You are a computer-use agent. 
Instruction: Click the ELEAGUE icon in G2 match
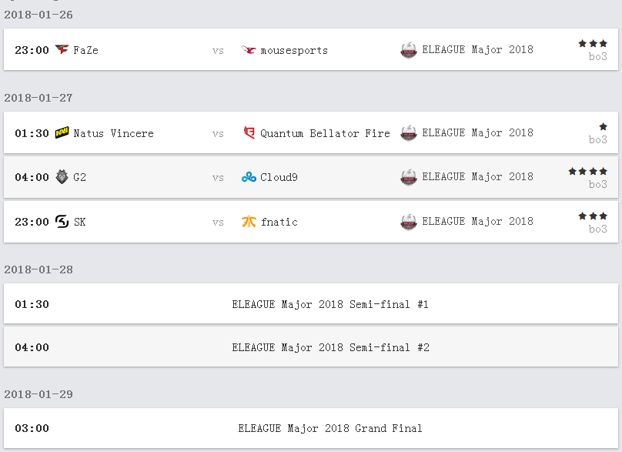click(409, 177)
